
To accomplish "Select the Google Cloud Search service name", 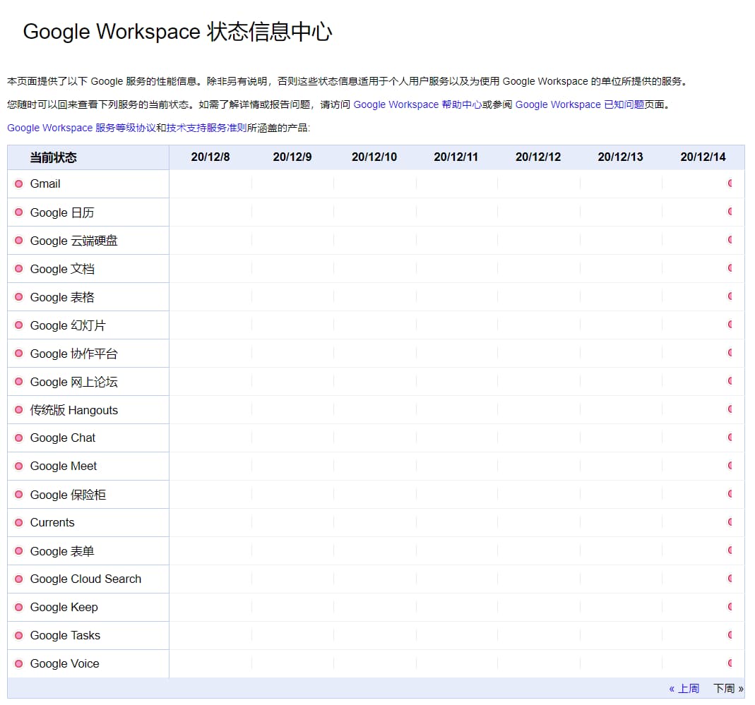I will point(85,579).
